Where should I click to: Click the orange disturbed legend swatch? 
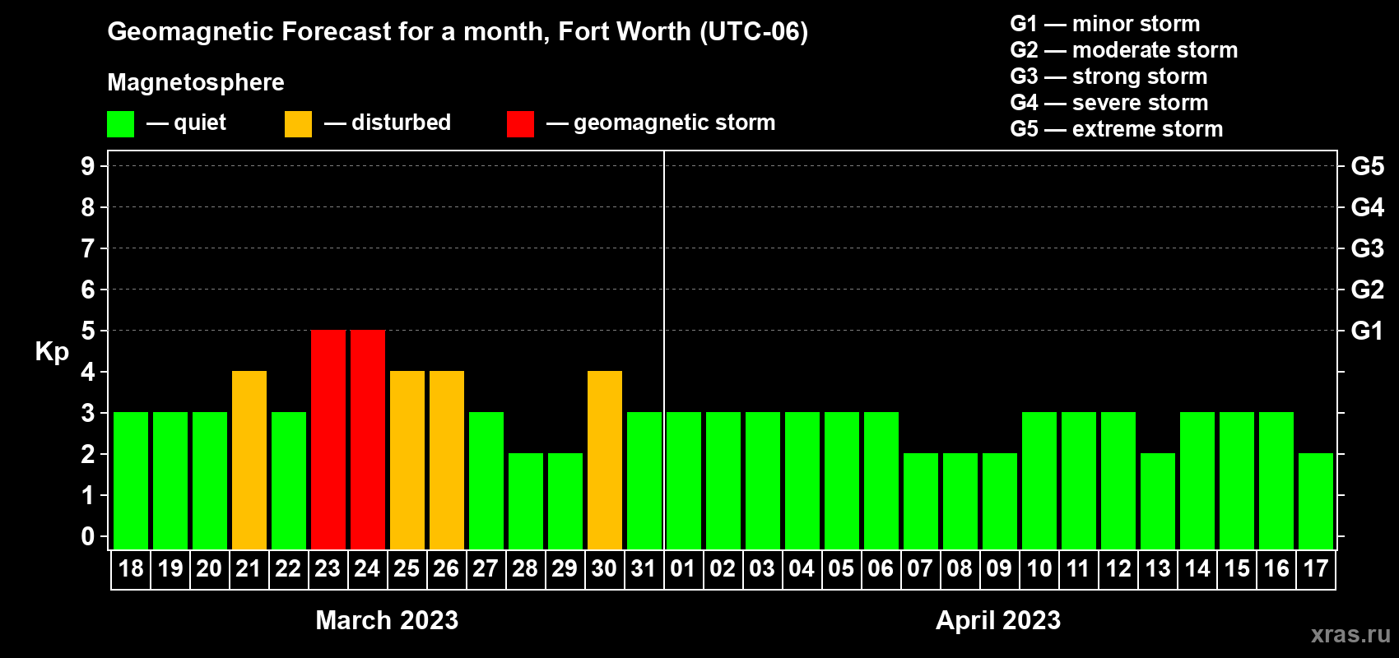coord(298,124)
